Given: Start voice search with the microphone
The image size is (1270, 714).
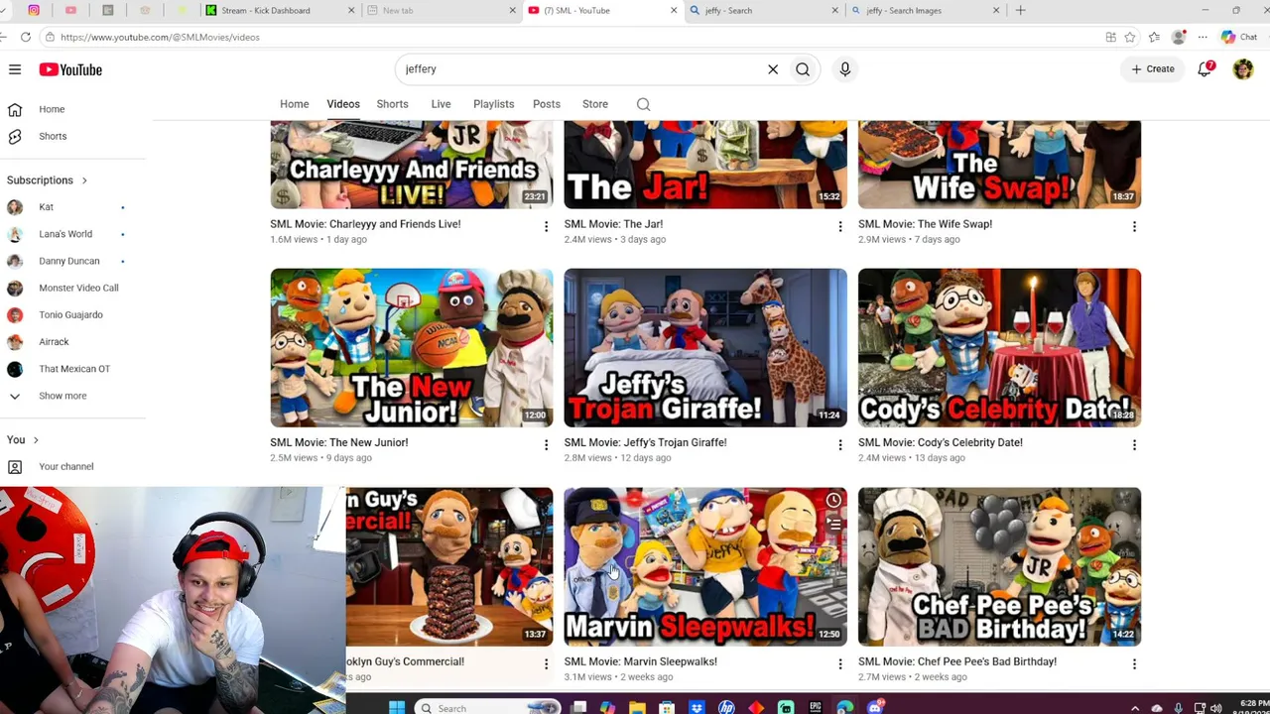Looking at the screenshot, I should click(845, 69).
